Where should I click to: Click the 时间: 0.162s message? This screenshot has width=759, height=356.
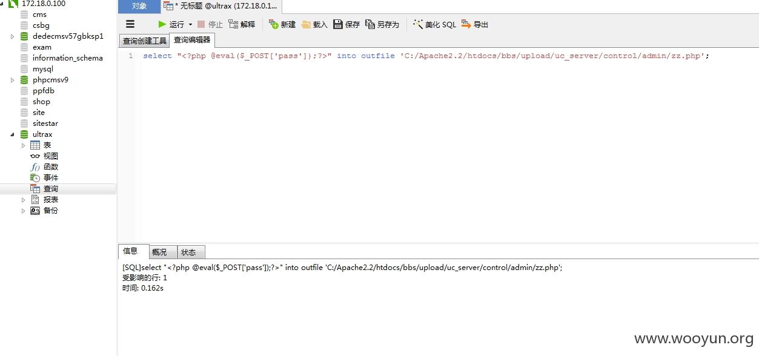click(143, 288)
